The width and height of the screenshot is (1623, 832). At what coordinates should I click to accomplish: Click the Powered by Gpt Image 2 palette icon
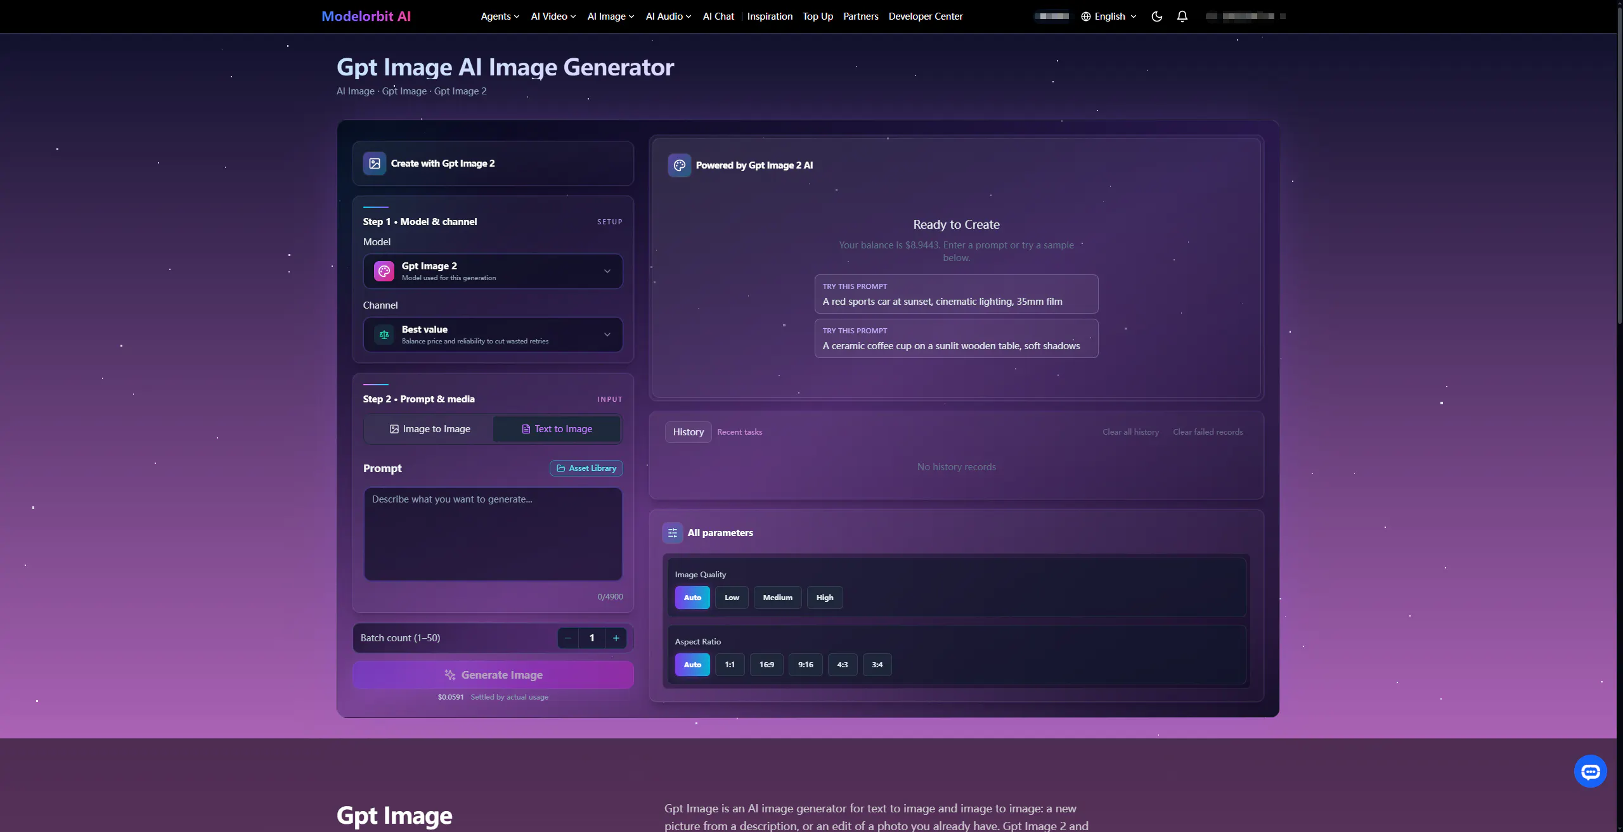click(680, 165)
